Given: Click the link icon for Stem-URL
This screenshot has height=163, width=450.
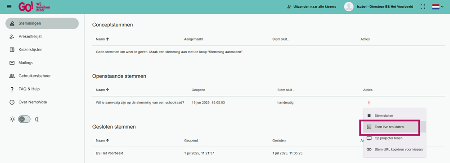Looking at the screenshot, I should click(x=369, y=149).
